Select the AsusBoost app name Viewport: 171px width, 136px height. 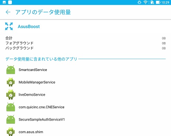point(29,27)
